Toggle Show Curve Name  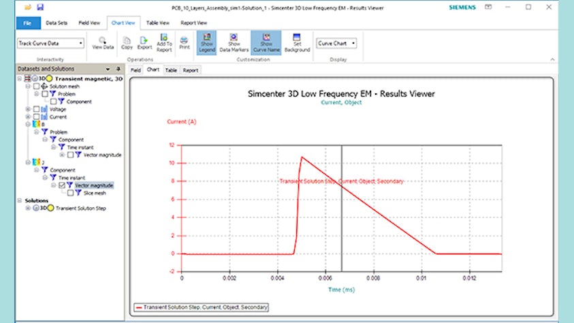(266, 43)
